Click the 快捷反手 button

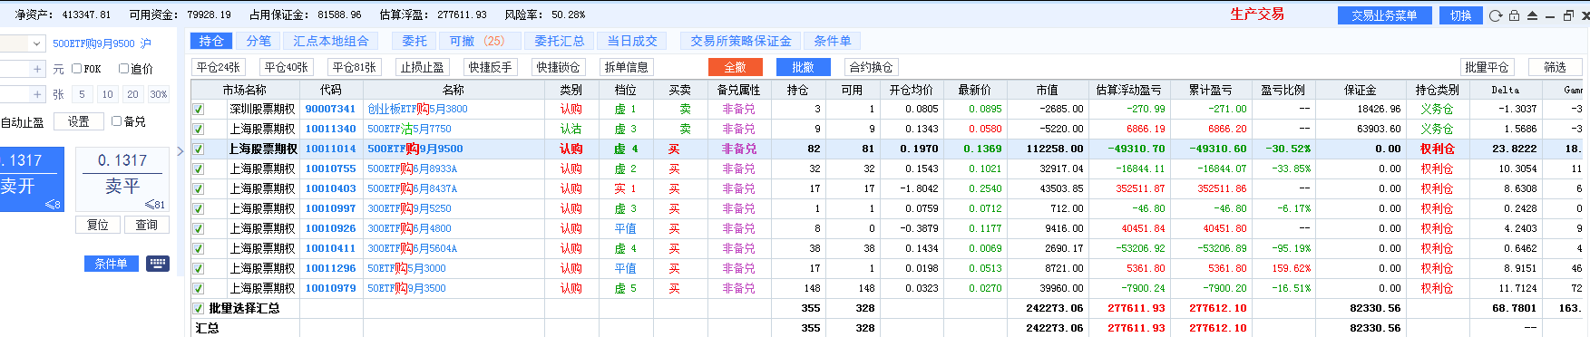491,67
